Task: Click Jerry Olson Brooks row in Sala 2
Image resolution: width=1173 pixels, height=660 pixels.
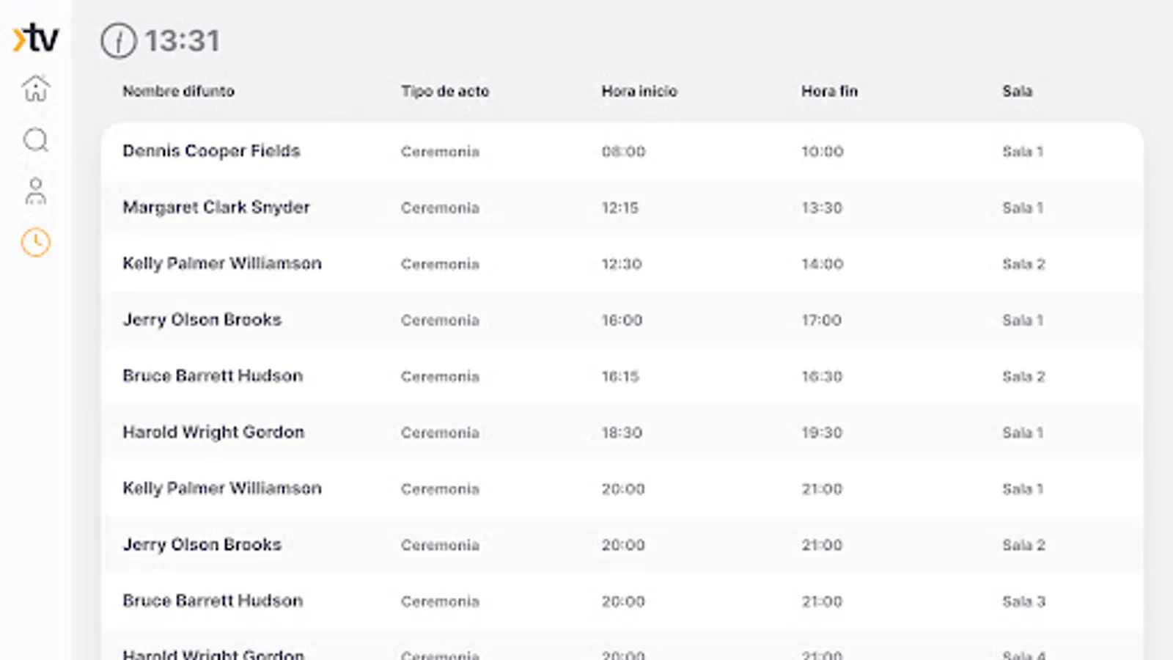Action: [x=202, y=545]
